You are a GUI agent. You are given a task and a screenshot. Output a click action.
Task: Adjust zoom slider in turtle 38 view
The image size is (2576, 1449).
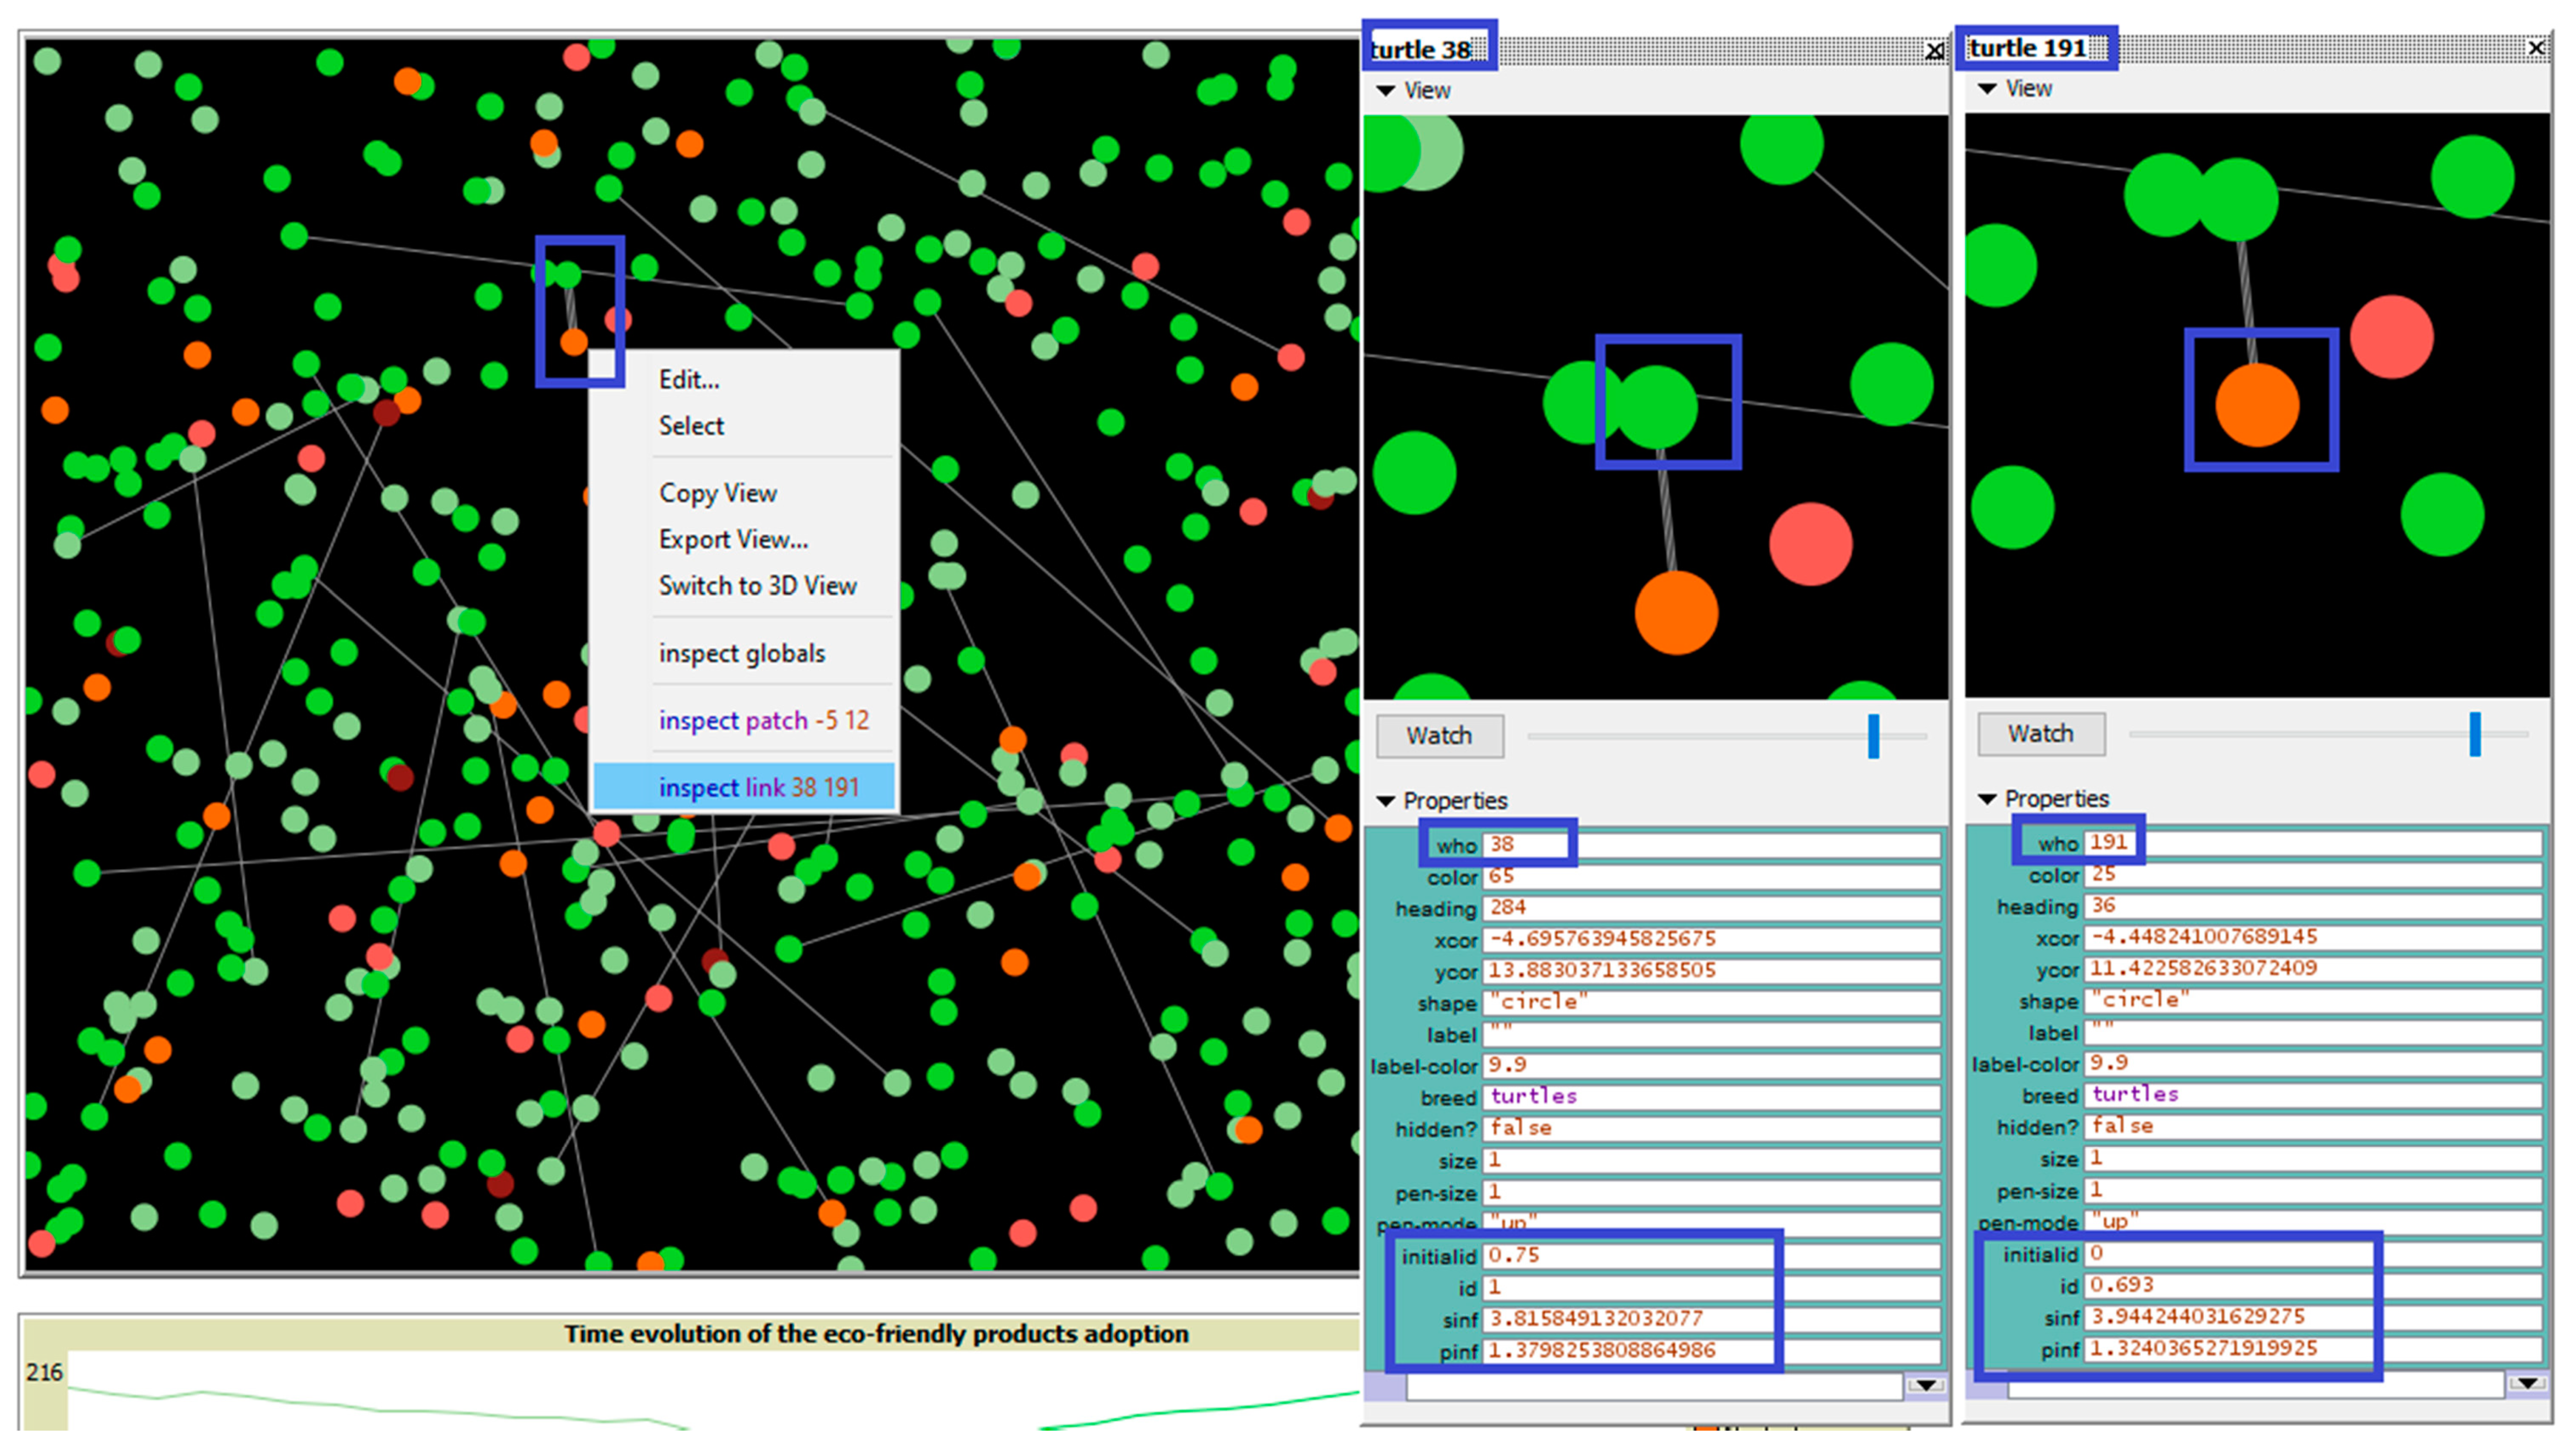(1873, 737)
